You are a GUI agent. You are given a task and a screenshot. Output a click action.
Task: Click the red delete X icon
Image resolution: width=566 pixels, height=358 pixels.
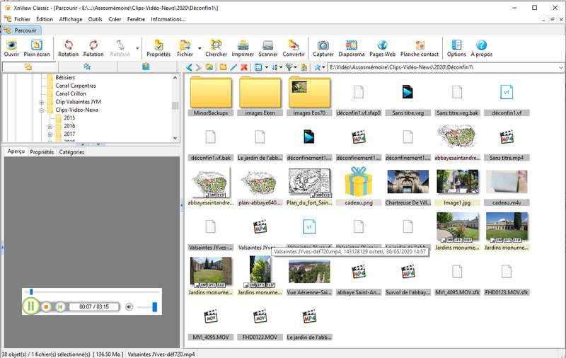[x=244, y=67]
